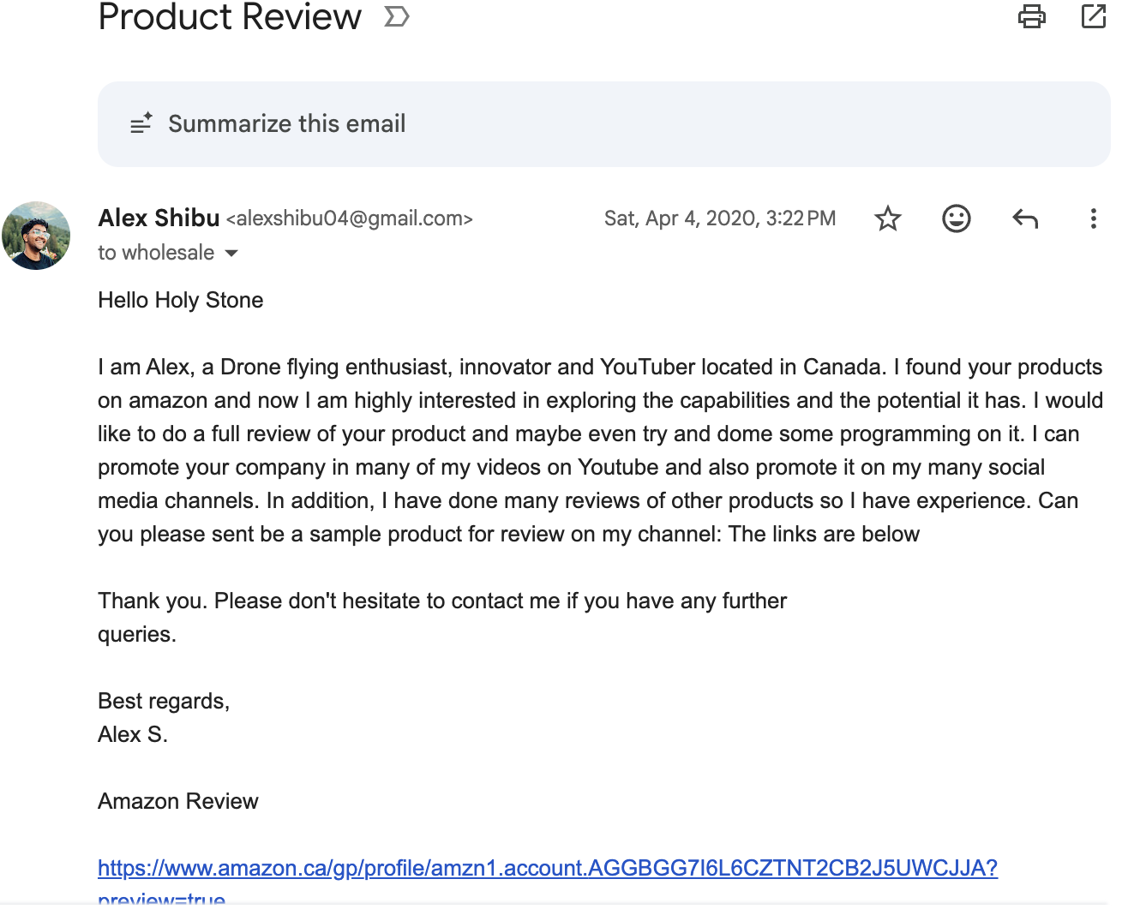1128x915 pixels.
Task: Click the "Hello Holy Stone" greeting line
Action: (x=181, y=300)
